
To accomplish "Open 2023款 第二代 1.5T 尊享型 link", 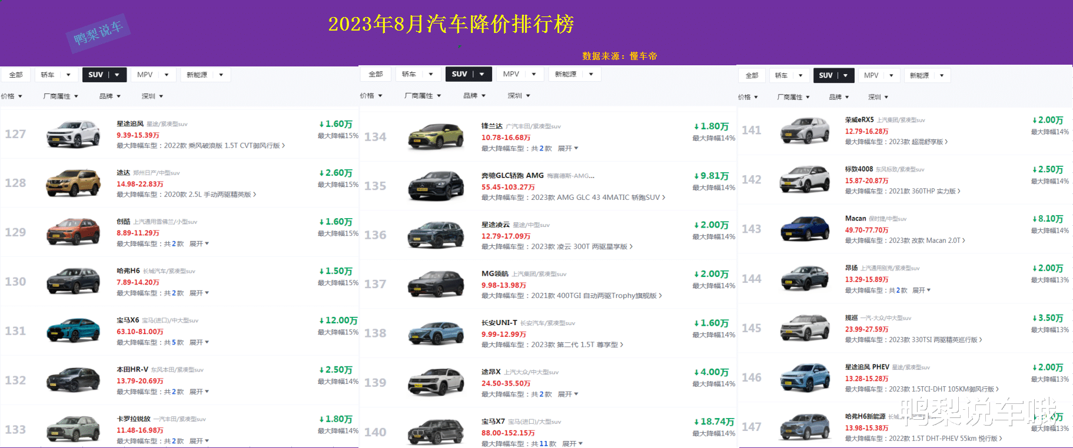I will (577, 345).
